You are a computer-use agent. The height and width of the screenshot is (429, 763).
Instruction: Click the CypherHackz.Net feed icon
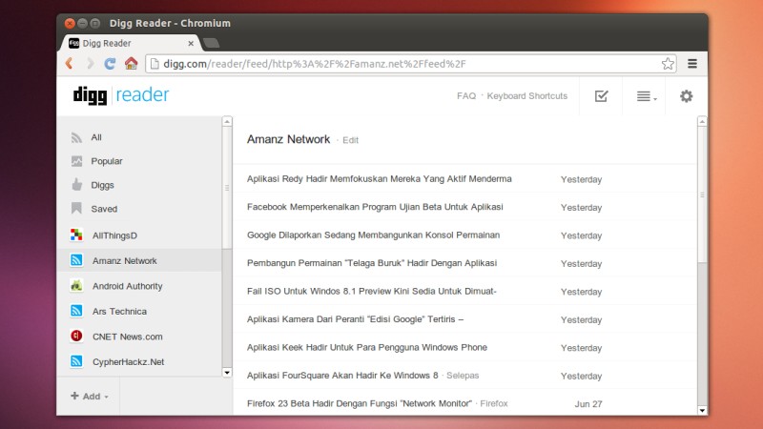76,361
